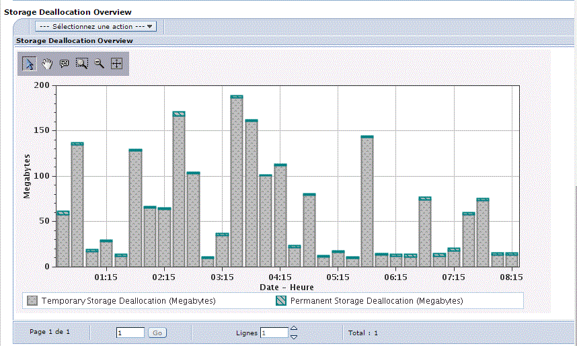Increase Lignes with the up arrow
This screenshot has height=346, width=577.
click(x=294, y=329)
